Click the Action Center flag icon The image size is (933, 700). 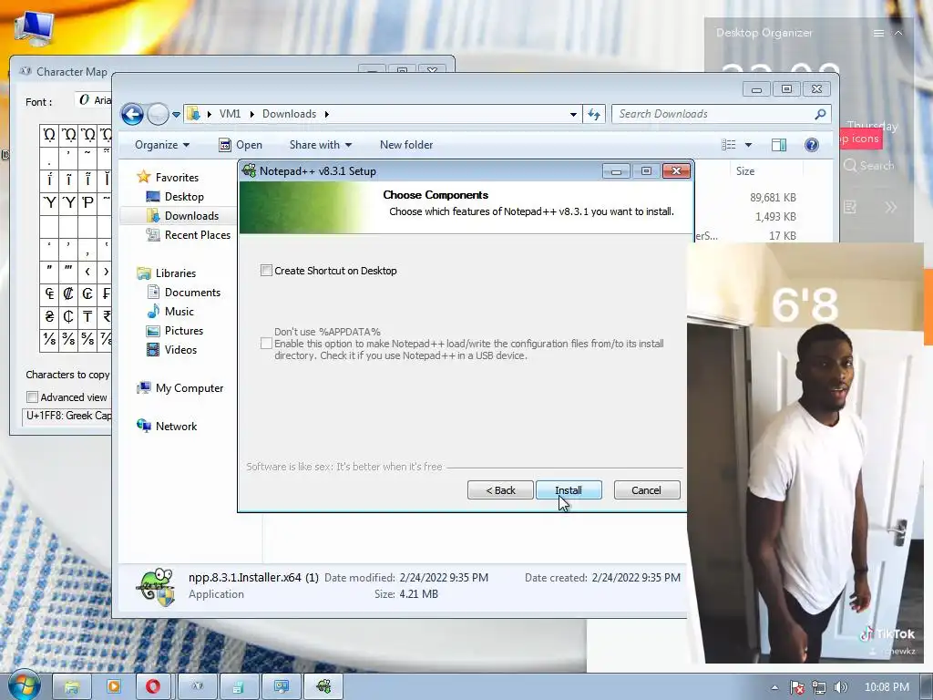[796, 687]
